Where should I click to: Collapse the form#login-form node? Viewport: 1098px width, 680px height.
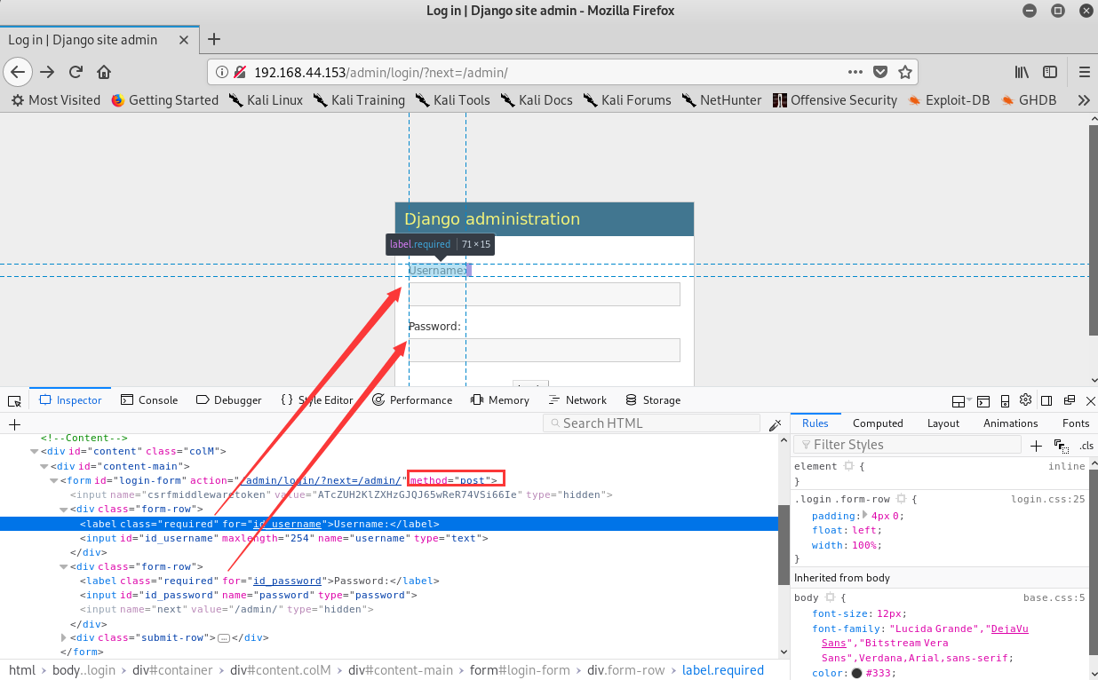[54, 480]
